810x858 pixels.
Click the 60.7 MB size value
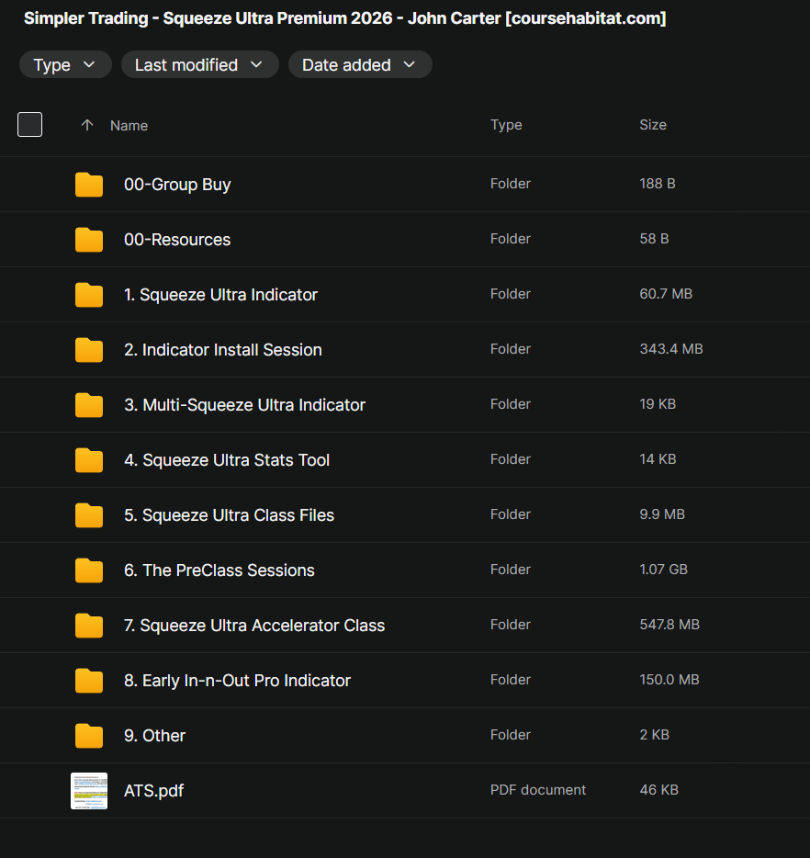666,294
